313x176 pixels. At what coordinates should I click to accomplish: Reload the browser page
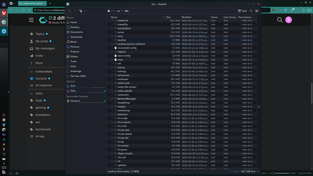coord(29,10)
